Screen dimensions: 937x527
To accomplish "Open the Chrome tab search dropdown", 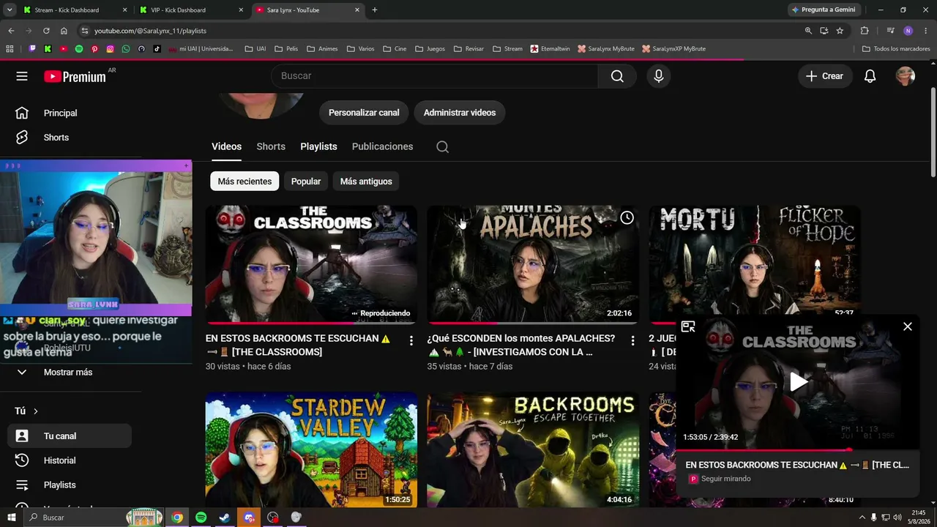I will coord(10,10).
